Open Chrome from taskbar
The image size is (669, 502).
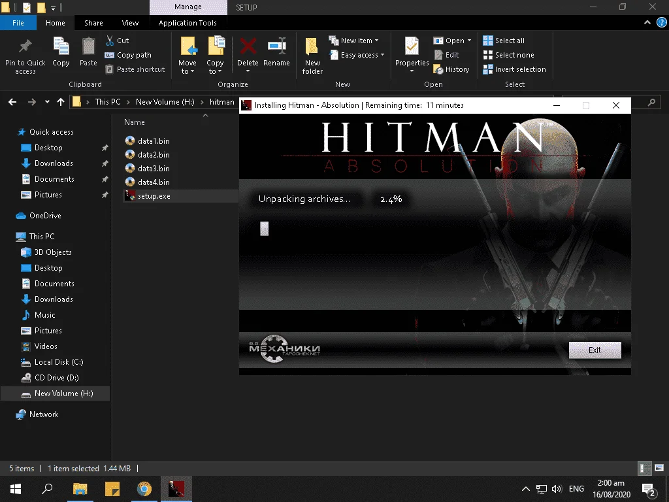tap(144, 489)
